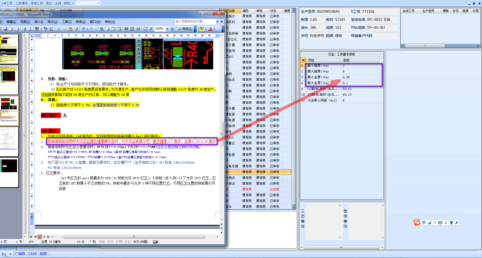This screenshot has height=258, width=482.
Task: Click Word horizontal scrollbar thumb
Action: point(134,237)
